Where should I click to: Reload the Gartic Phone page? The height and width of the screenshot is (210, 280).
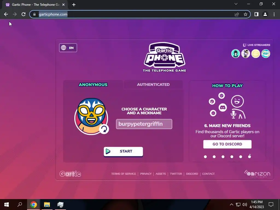coord(24,14)
